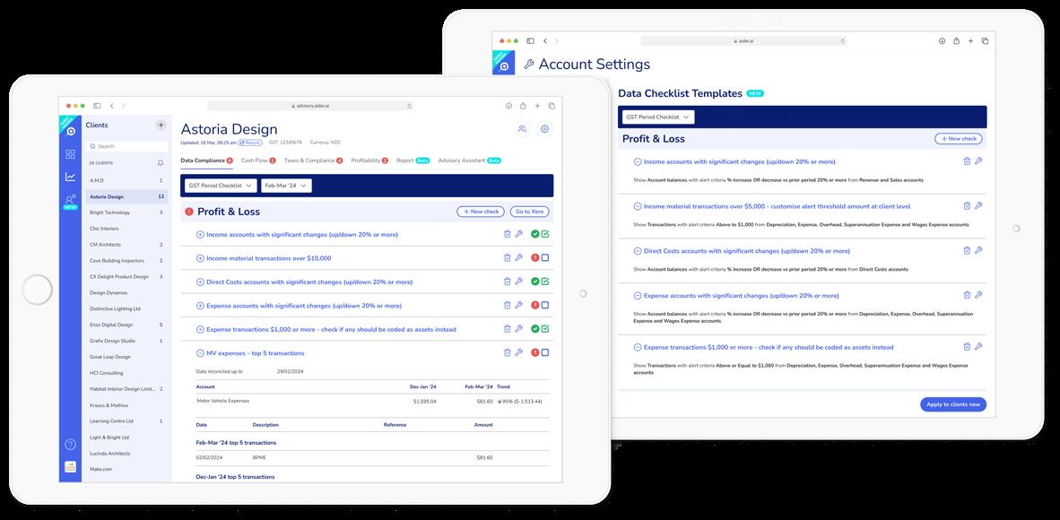Open the users icon next to Astoria Design

tap(522, 129)
